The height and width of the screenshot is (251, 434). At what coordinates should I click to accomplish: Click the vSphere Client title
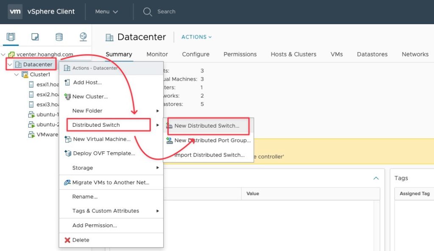pos(51,11)
